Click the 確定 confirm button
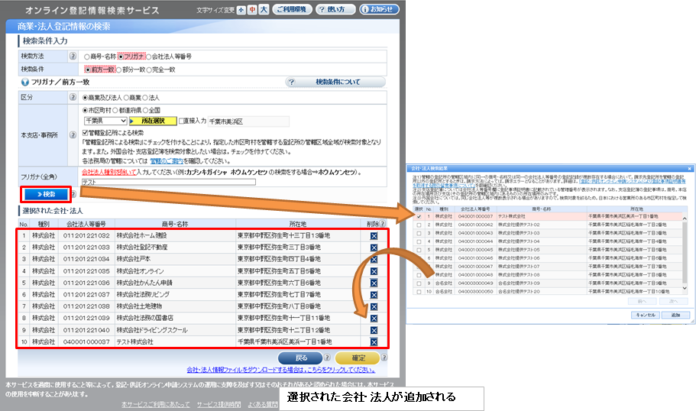The width and height of the screenshot is (696, 411). click(x=356, y=358)
